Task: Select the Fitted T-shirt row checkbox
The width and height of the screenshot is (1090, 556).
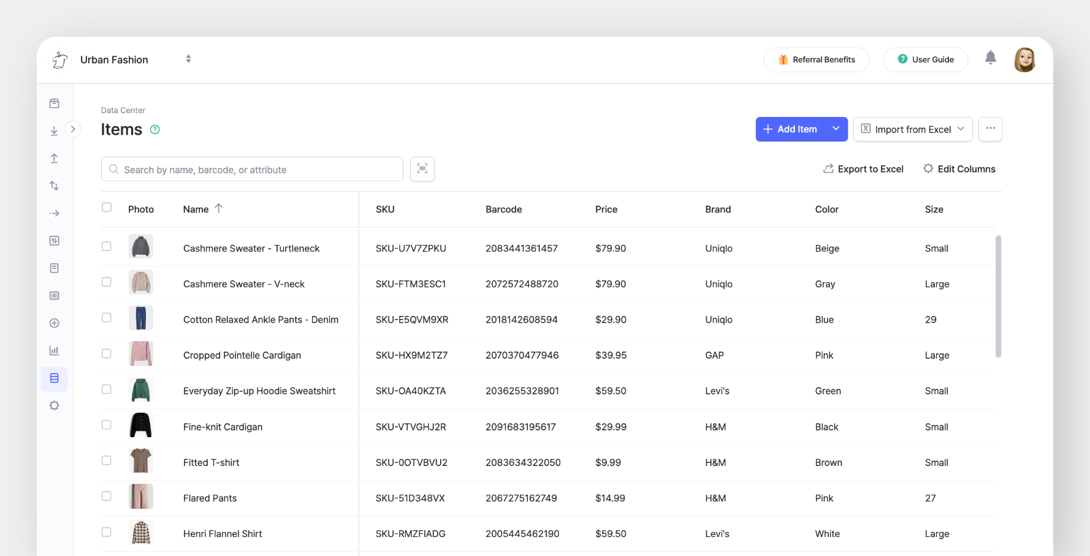Action: pos(107,460)
